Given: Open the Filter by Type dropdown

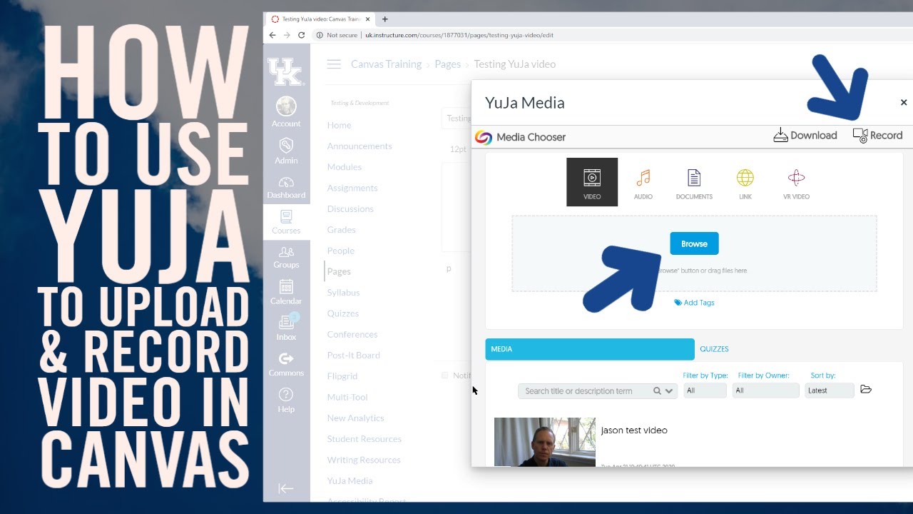Looking at the screenshot, I should click(x=705, y=390).
